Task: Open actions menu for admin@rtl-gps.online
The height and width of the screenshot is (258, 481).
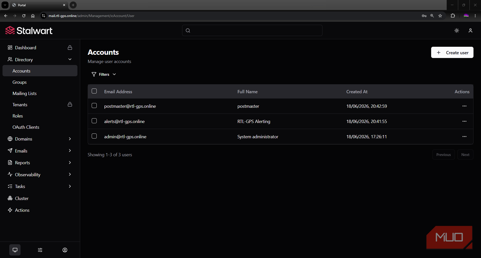Action: [464, 136]
